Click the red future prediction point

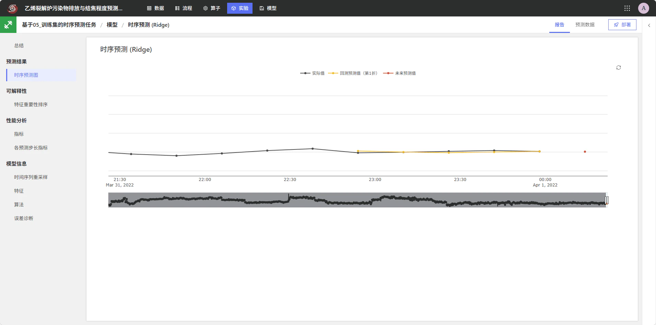(x=585, y=152)
